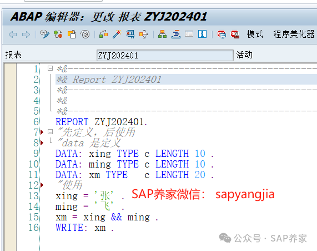Click the comment '"data 是定义'
This screenshot has height=251, width=317.
(89, 143)
